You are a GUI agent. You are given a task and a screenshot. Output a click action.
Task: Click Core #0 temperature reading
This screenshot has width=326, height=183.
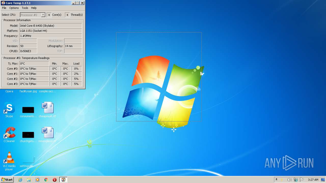pyautogui.click(x=34, y=69)
